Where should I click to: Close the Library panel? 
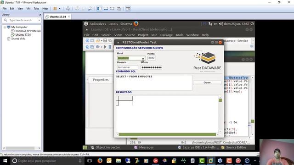(x=40, y=15)
